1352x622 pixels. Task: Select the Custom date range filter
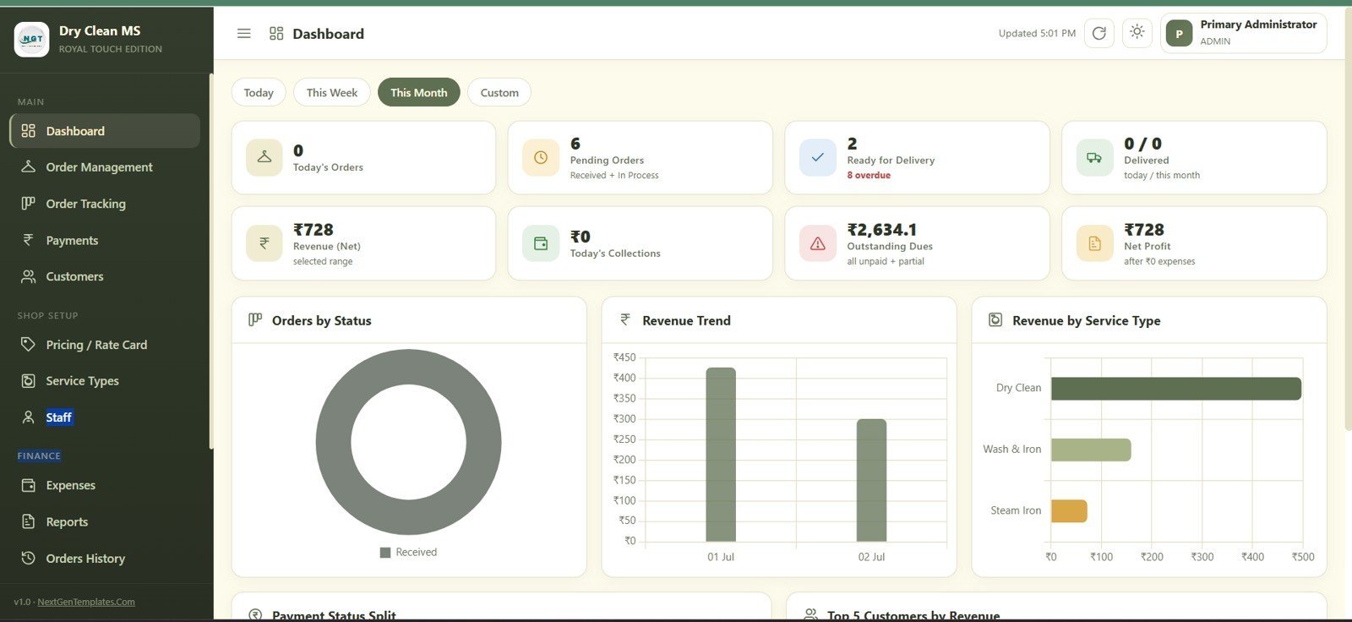(499, 92)
